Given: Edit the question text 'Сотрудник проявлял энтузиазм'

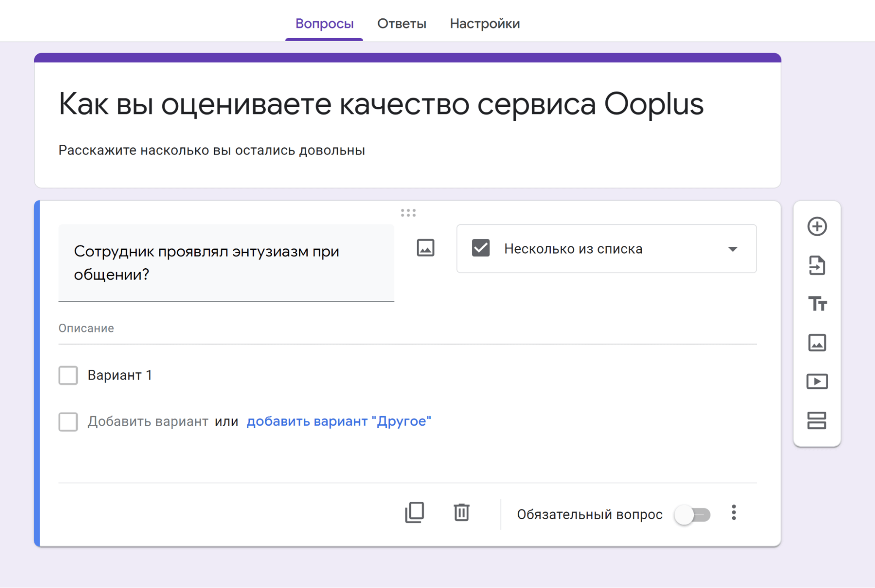Looking at the screenshot, I should click(226, 263).
